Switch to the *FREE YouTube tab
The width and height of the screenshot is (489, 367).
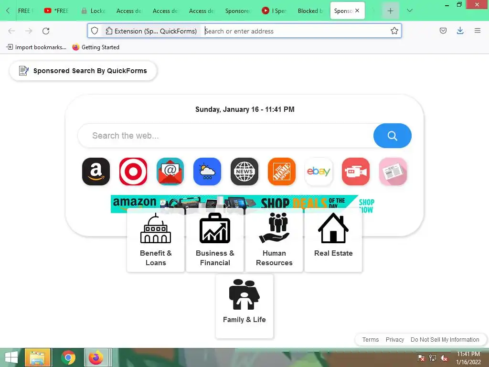tap(56, 11)
